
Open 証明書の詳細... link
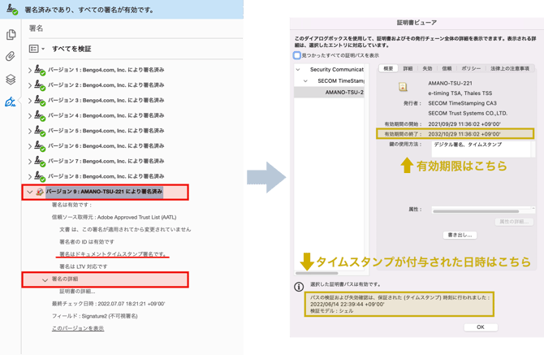(x=77, y=291)
